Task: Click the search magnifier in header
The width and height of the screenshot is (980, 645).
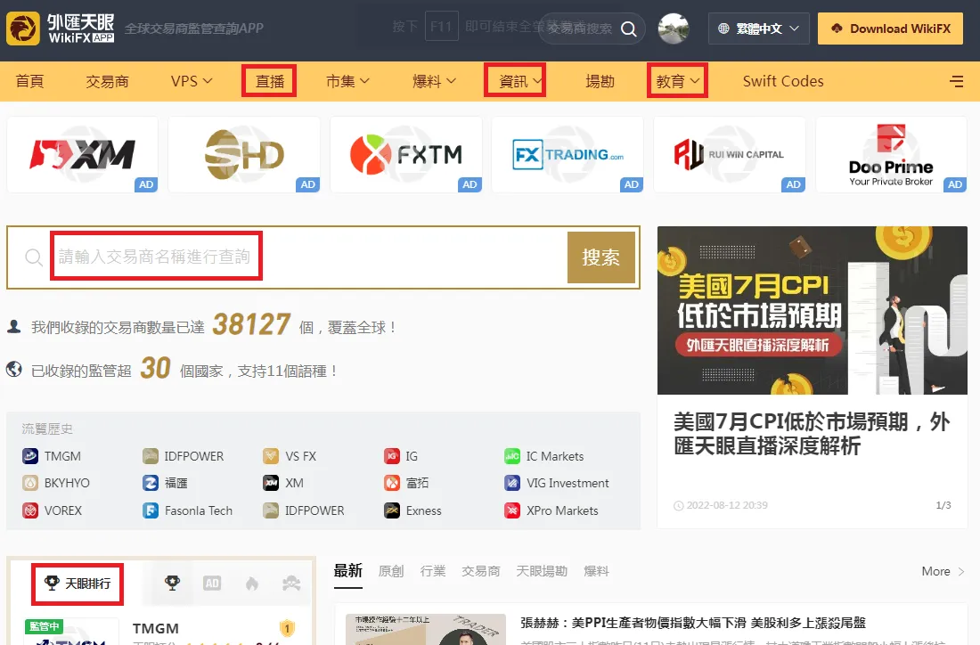Action: coord(629,29)
